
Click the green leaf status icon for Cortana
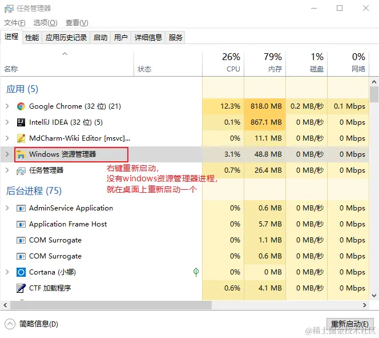(x=196, y=272)
